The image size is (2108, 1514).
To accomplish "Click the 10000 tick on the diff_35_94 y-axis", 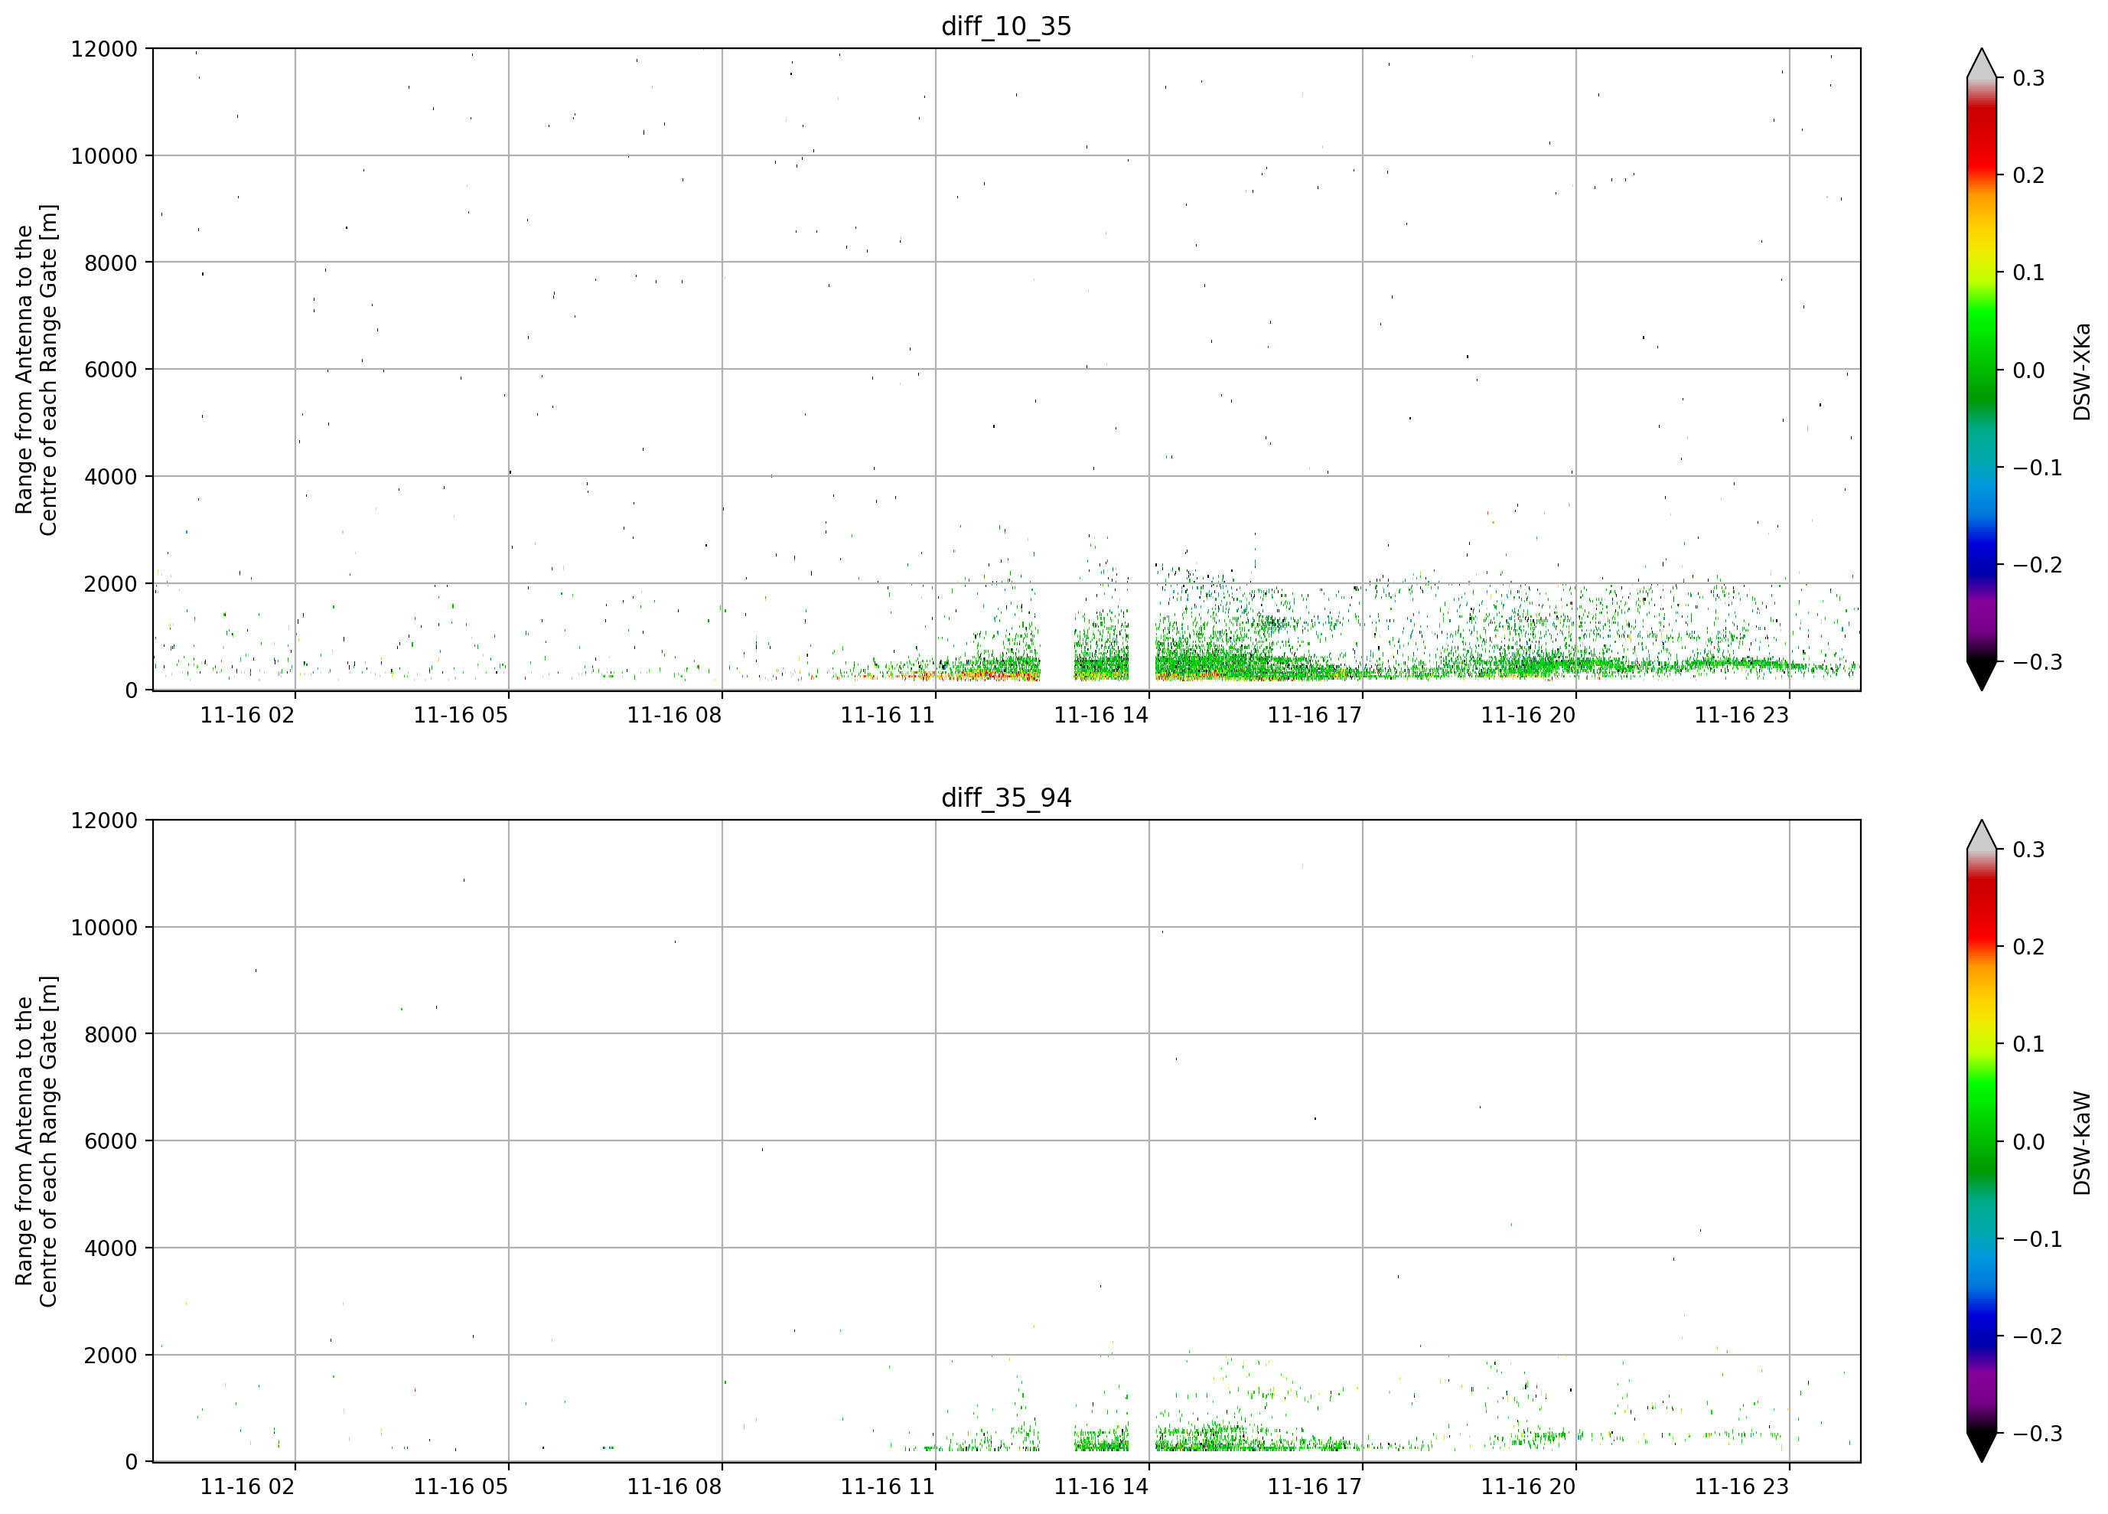I will pos(104,928).
